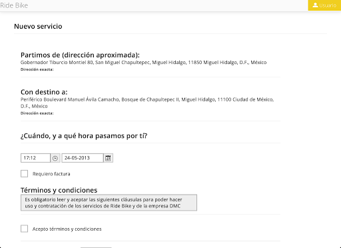
Task: Focus the date field showing 24-05-2013
Action: tap(83, 158)
